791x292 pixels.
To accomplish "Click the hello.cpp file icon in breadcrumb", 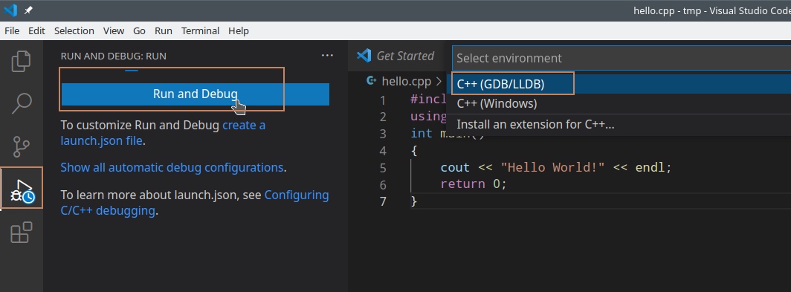I will pyautogui.click(x=372, y=81).
